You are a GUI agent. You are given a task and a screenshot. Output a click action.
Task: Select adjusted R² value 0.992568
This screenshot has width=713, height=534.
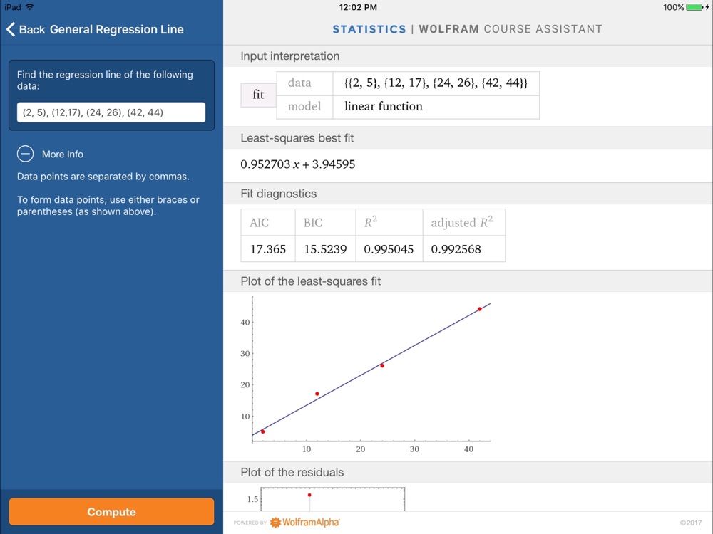click(x=456, y=248)
